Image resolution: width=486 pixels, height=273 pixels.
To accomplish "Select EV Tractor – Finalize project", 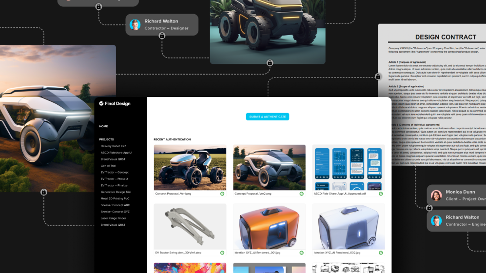I will click(114, 185).
